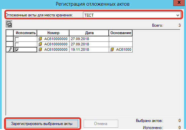
Task: Click the row selector of the second row
Action: click(x=10, y=44)
